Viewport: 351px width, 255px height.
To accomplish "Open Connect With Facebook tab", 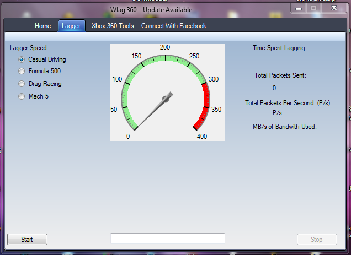I will coord(174,26).
